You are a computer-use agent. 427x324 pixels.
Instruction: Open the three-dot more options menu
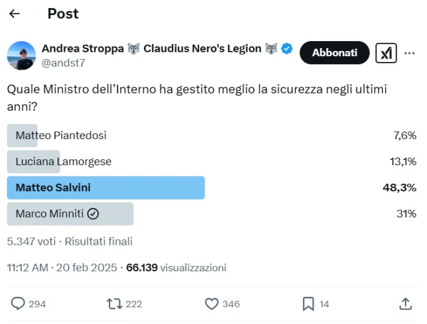click(x=409, y=53)
